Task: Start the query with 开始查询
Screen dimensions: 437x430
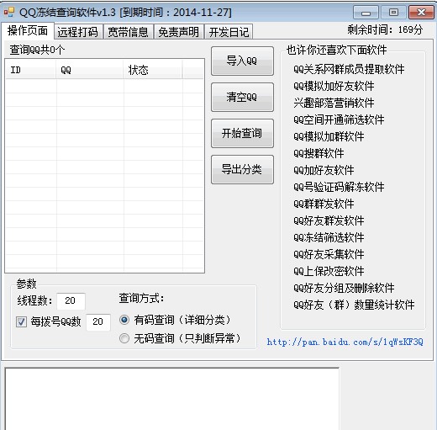Action: pos(242,133)
